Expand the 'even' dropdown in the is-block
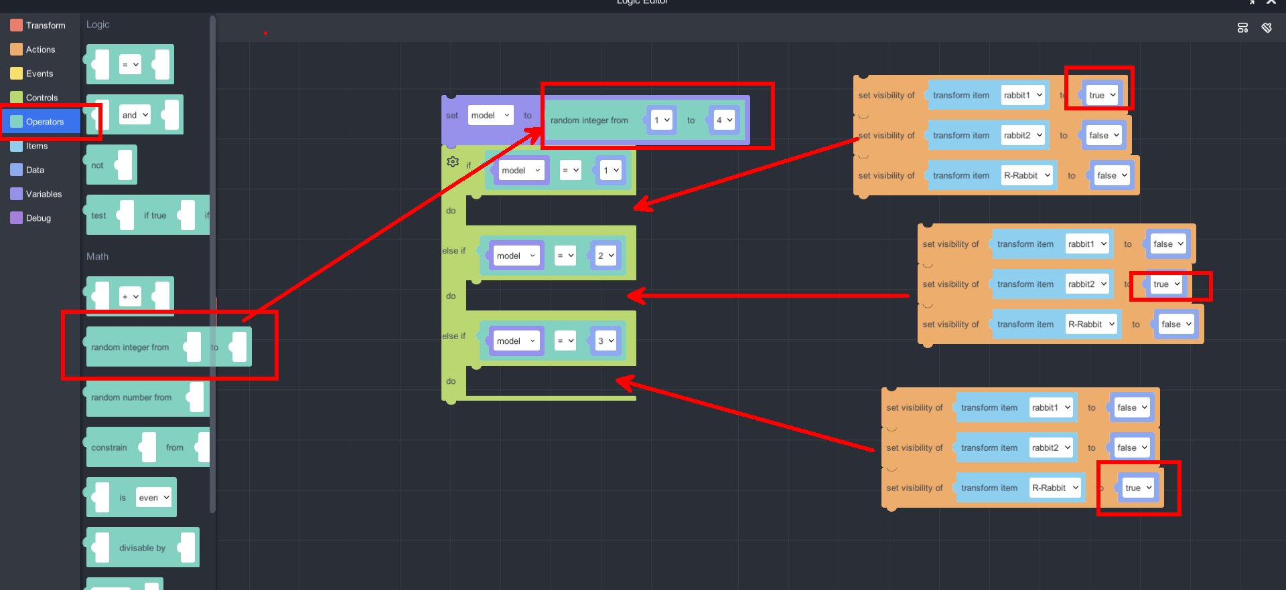 (x=154, y=498)
